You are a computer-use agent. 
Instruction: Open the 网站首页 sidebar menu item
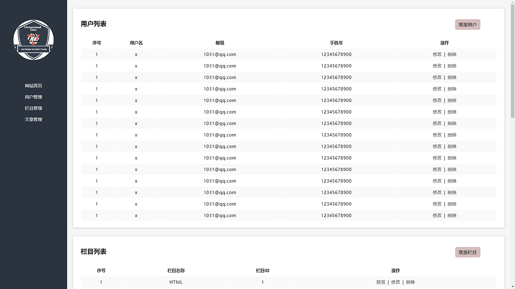click(33, 86)
